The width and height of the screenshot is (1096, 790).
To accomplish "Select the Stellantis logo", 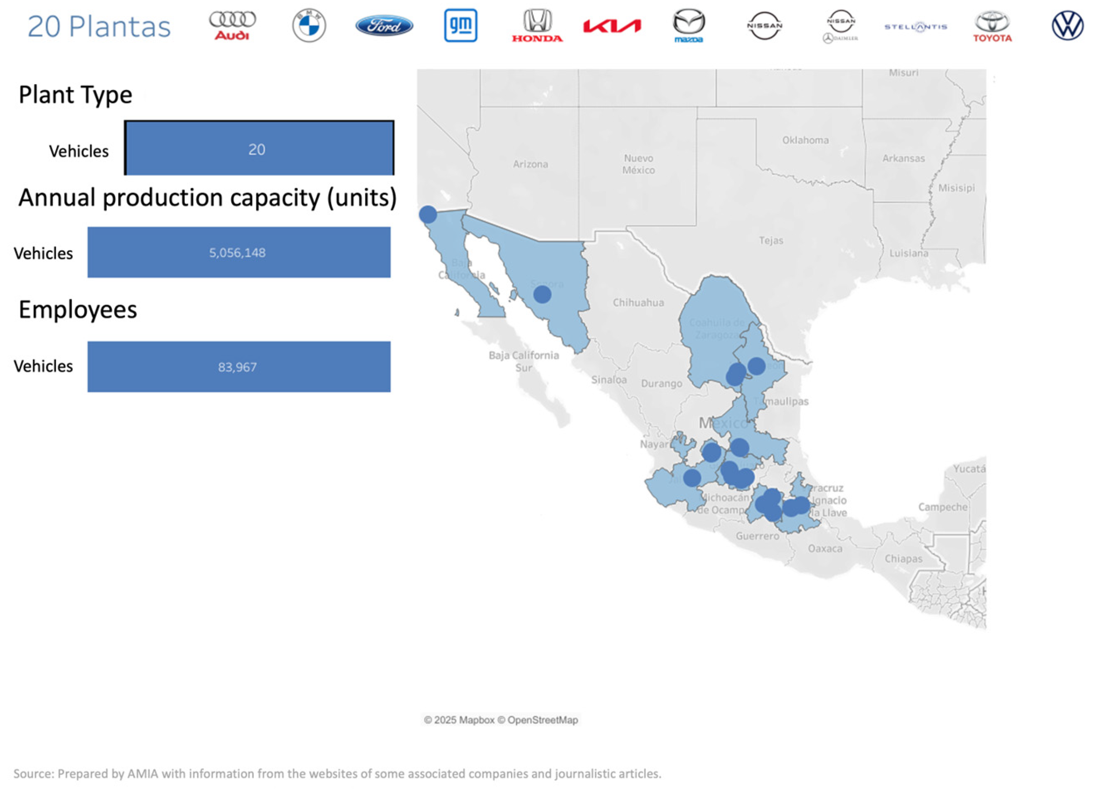I will point(916,27).
